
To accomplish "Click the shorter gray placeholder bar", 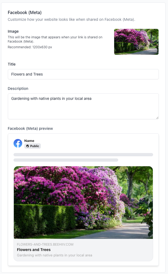I will (66, 160).
